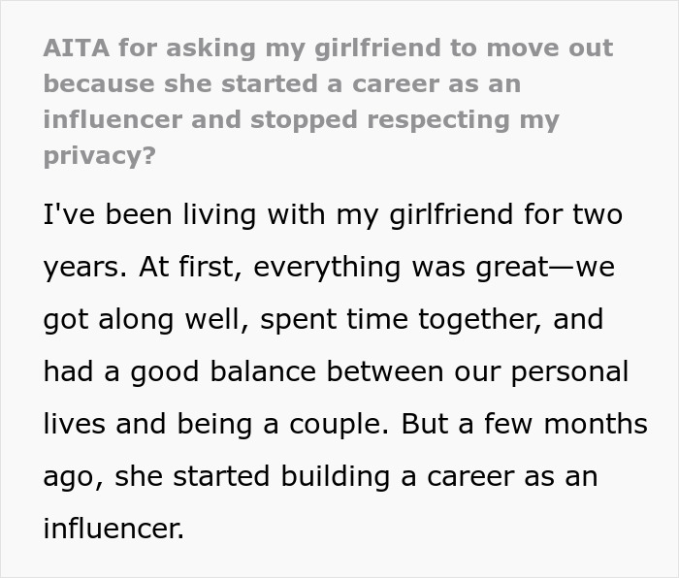Screen dimensions: 679x578
Task: Click the final word 'influencer.' in the paragraph
Action: point(113,529)
